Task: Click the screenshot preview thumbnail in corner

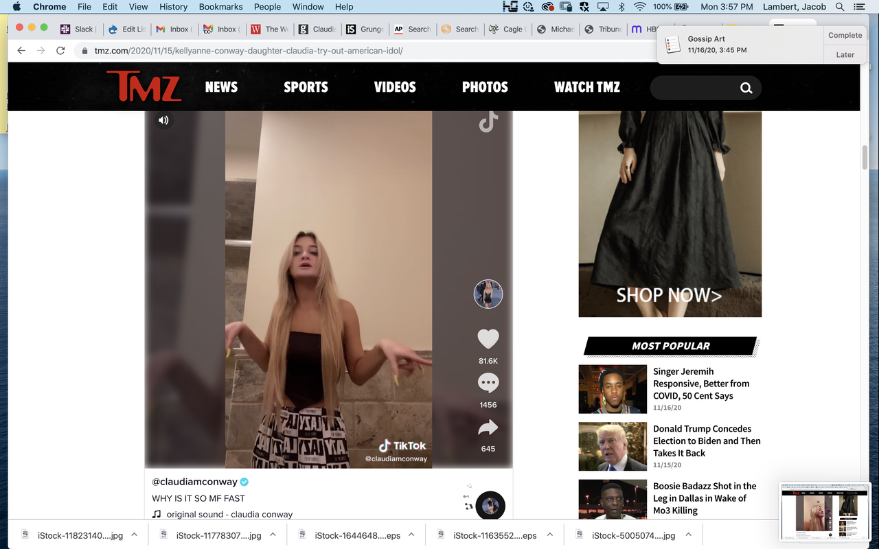Action: (x=826, y=512)
